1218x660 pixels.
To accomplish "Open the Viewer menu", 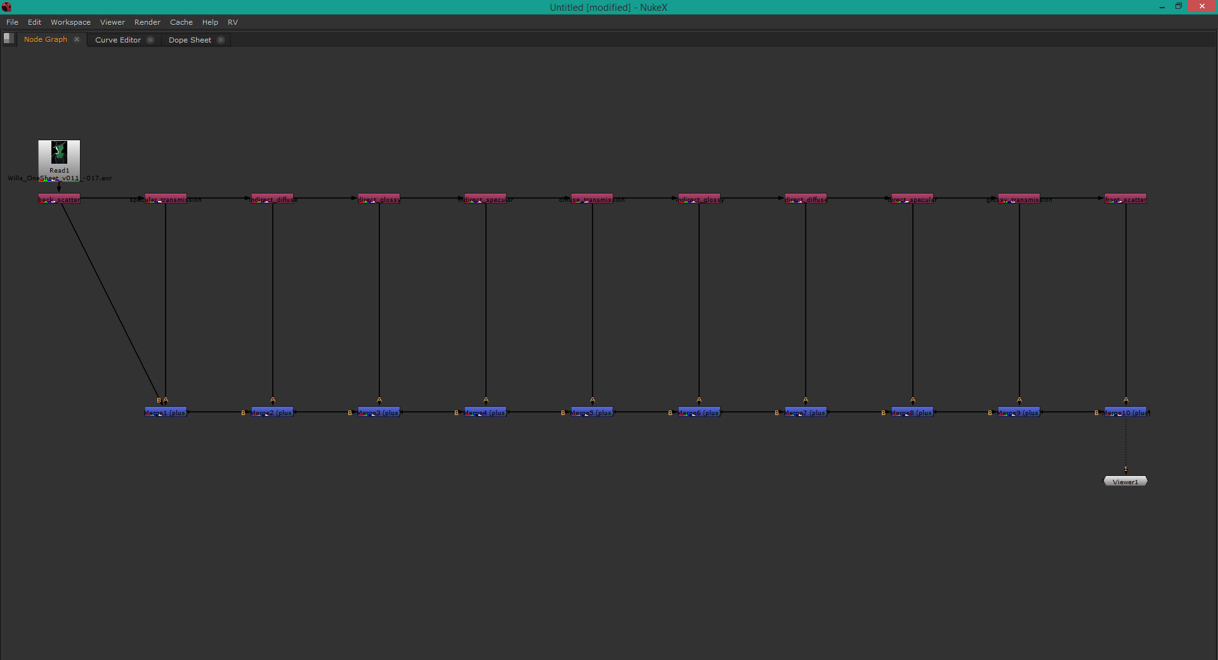I will 112,22.
